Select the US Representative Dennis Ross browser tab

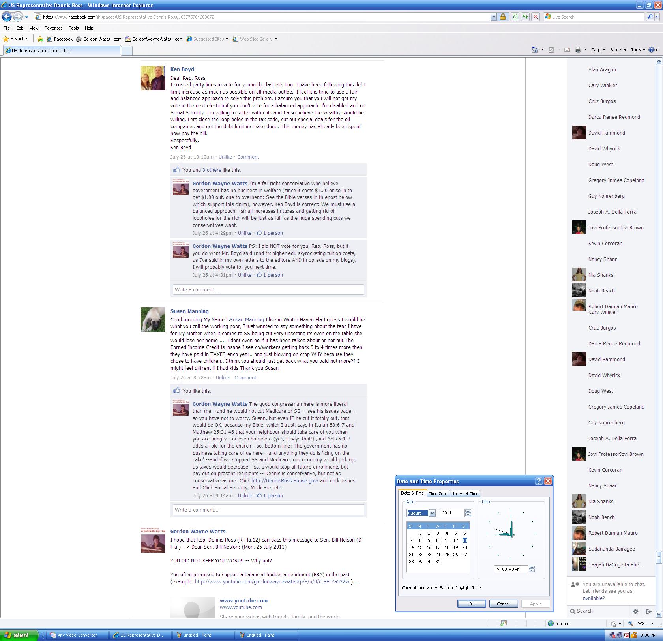tap(61, 51)
